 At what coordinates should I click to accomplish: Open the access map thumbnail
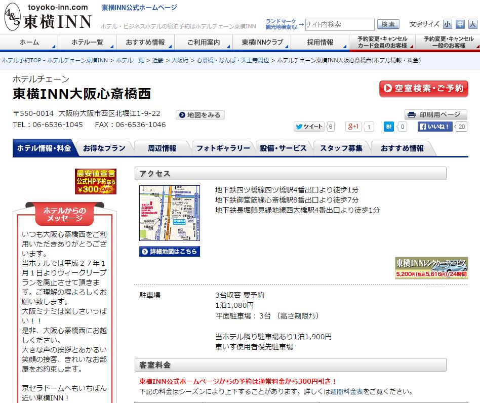(170, 213)
